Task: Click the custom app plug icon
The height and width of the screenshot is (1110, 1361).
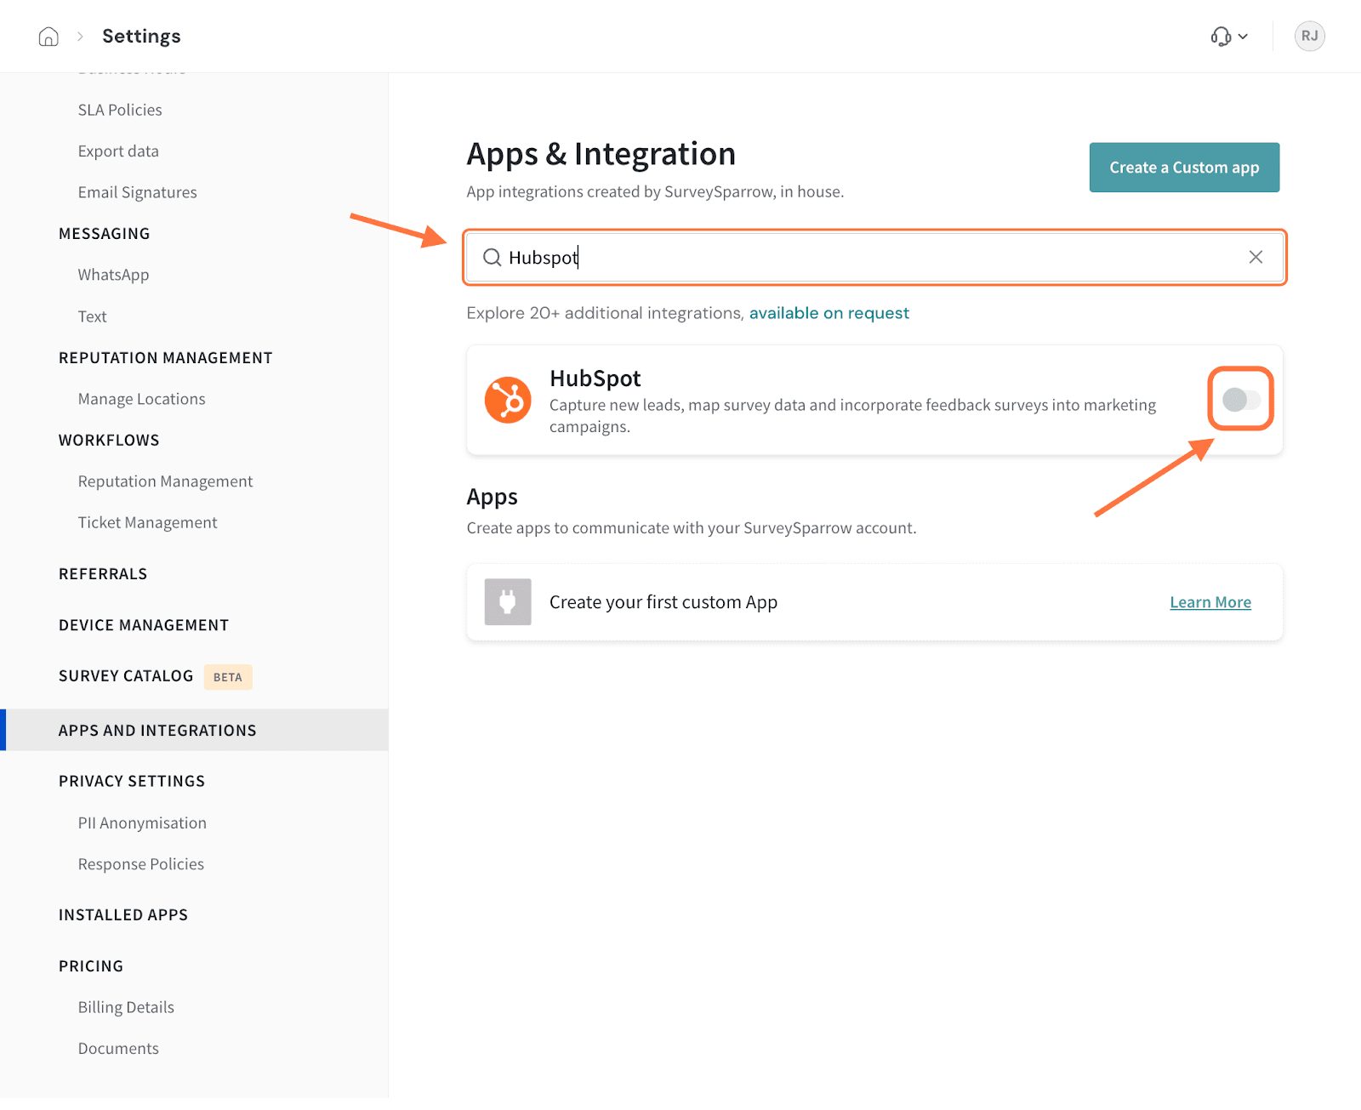Action: [508, 602]
